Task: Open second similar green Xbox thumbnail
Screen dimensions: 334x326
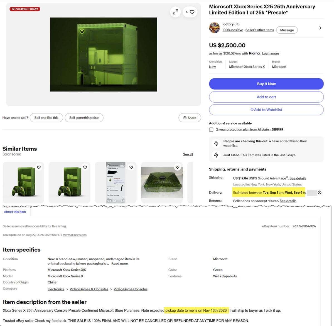Action: pos(70,182)
